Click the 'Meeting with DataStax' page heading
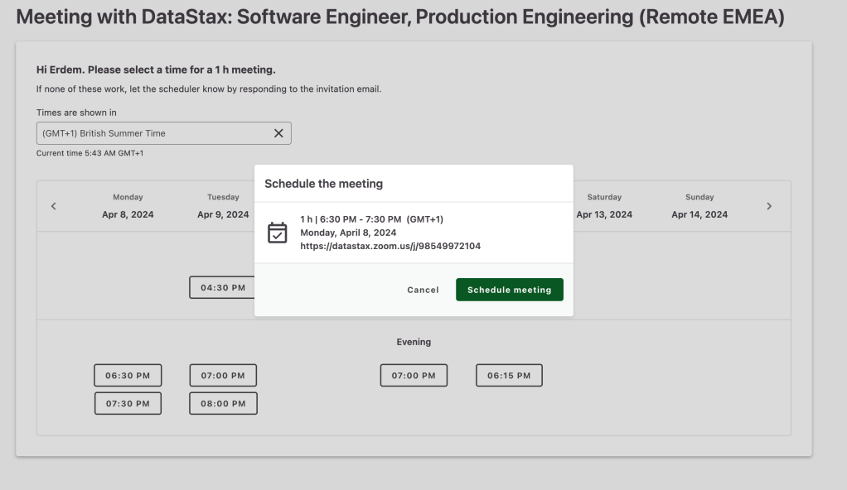The height and width of the screenshot is (490, 847). pyautogui.click(x=400, y=17)
